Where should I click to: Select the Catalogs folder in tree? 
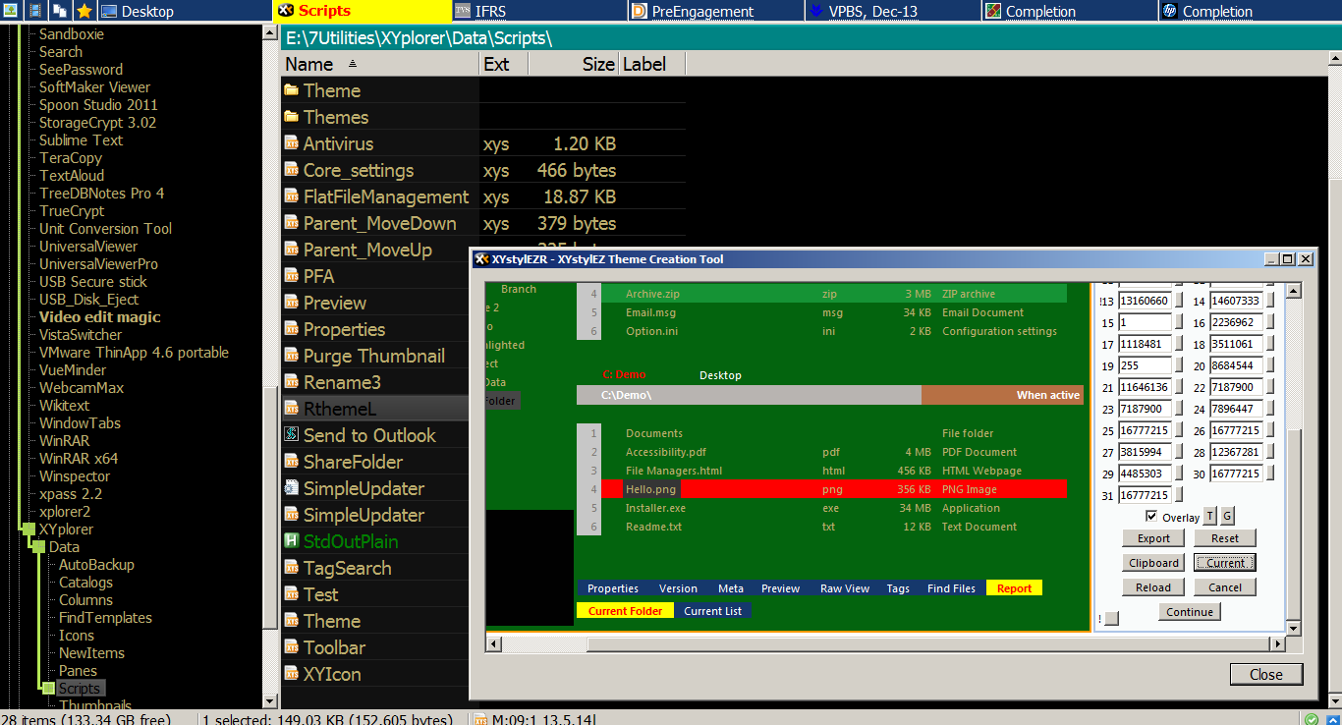(85, 583)
